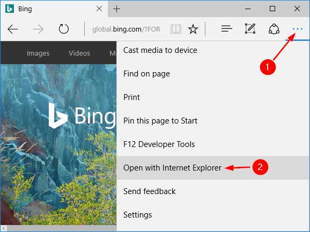Select Pin this page to Start
Image resolution: width=310 pixels, height=232 pixels.
(213, 121)
